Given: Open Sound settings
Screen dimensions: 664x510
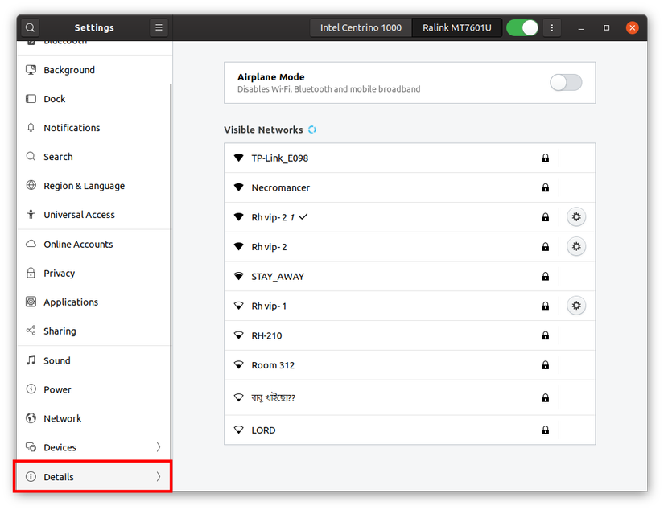Looking at the screenshot, I should (94, 360).
